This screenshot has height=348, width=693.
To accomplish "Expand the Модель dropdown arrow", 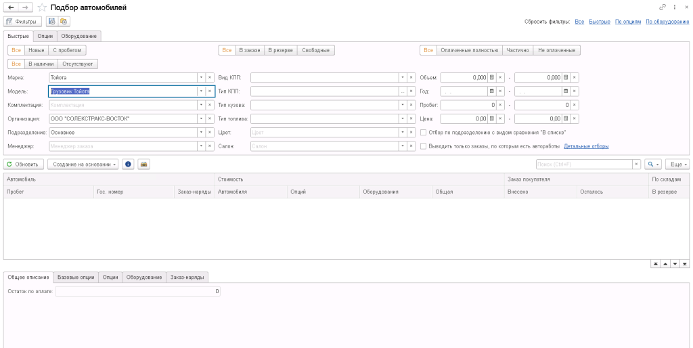I will tap(201, 91).
